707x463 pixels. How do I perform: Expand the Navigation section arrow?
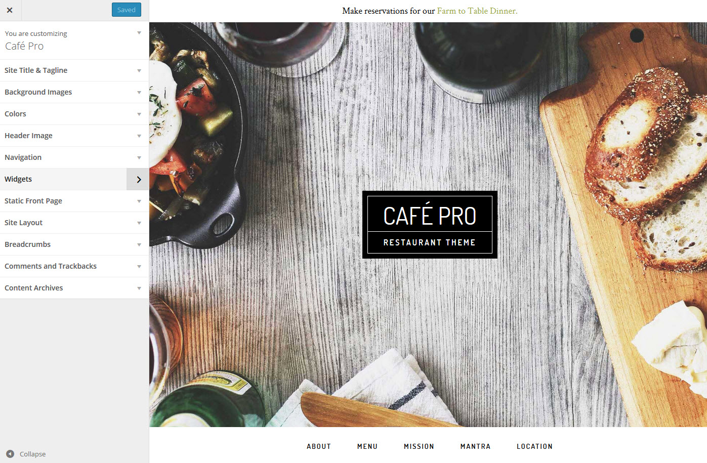[139, 158]
